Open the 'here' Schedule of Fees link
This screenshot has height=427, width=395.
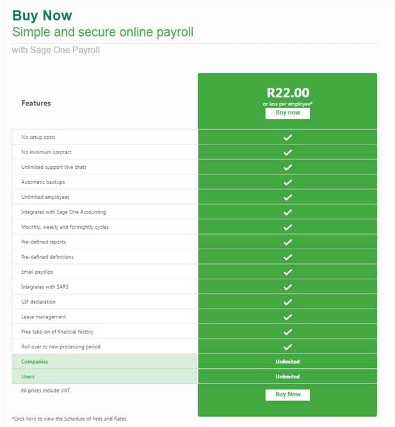pyautogui.click(x=31, y=419)
